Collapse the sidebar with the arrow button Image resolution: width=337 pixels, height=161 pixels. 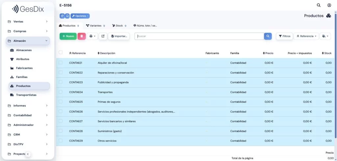pos(28,154)
